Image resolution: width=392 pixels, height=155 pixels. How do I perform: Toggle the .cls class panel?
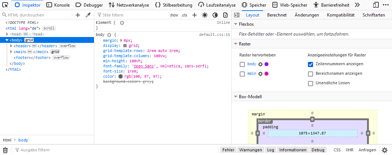tap(184, 15)
